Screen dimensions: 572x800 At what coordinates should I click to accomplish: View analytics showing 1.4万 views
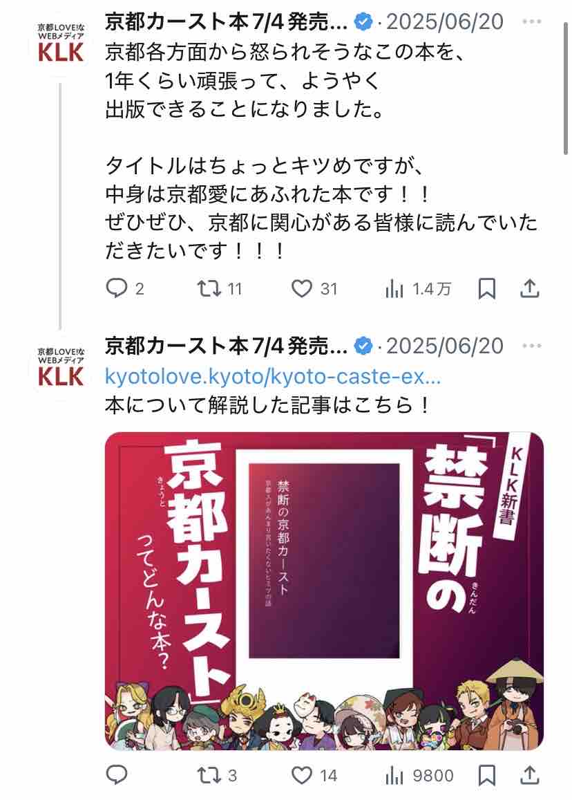pyautogui.click(x=417, y=289)
